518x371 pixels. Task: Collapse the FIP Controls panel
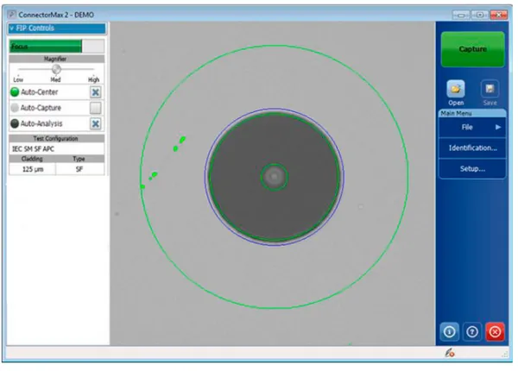pyautogui.click(x=11, y=28)
